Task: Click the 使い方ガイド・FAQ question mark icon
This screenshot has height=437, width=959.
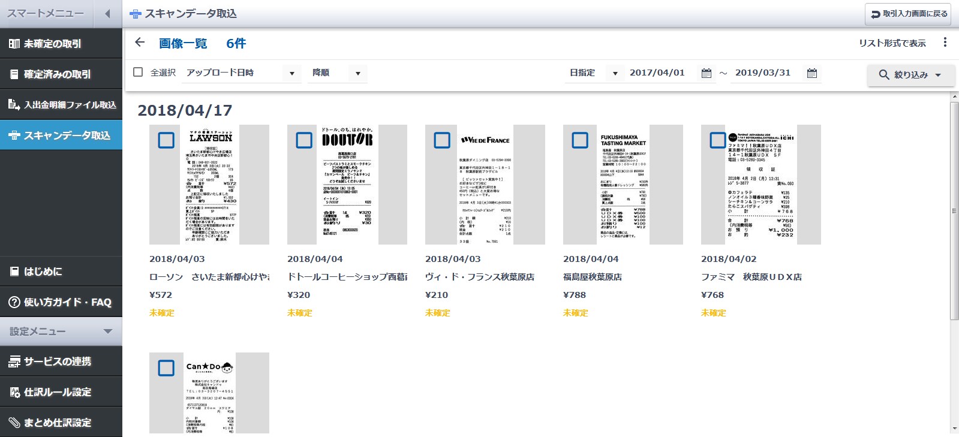Action: (14, 302)
